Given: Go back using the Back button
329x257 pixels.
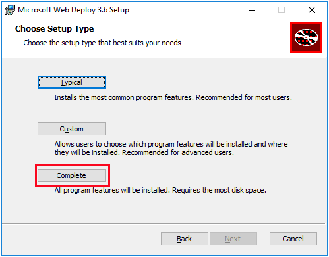Looking at the screenshot, I should pyautogui.click(x=185, y=239).
